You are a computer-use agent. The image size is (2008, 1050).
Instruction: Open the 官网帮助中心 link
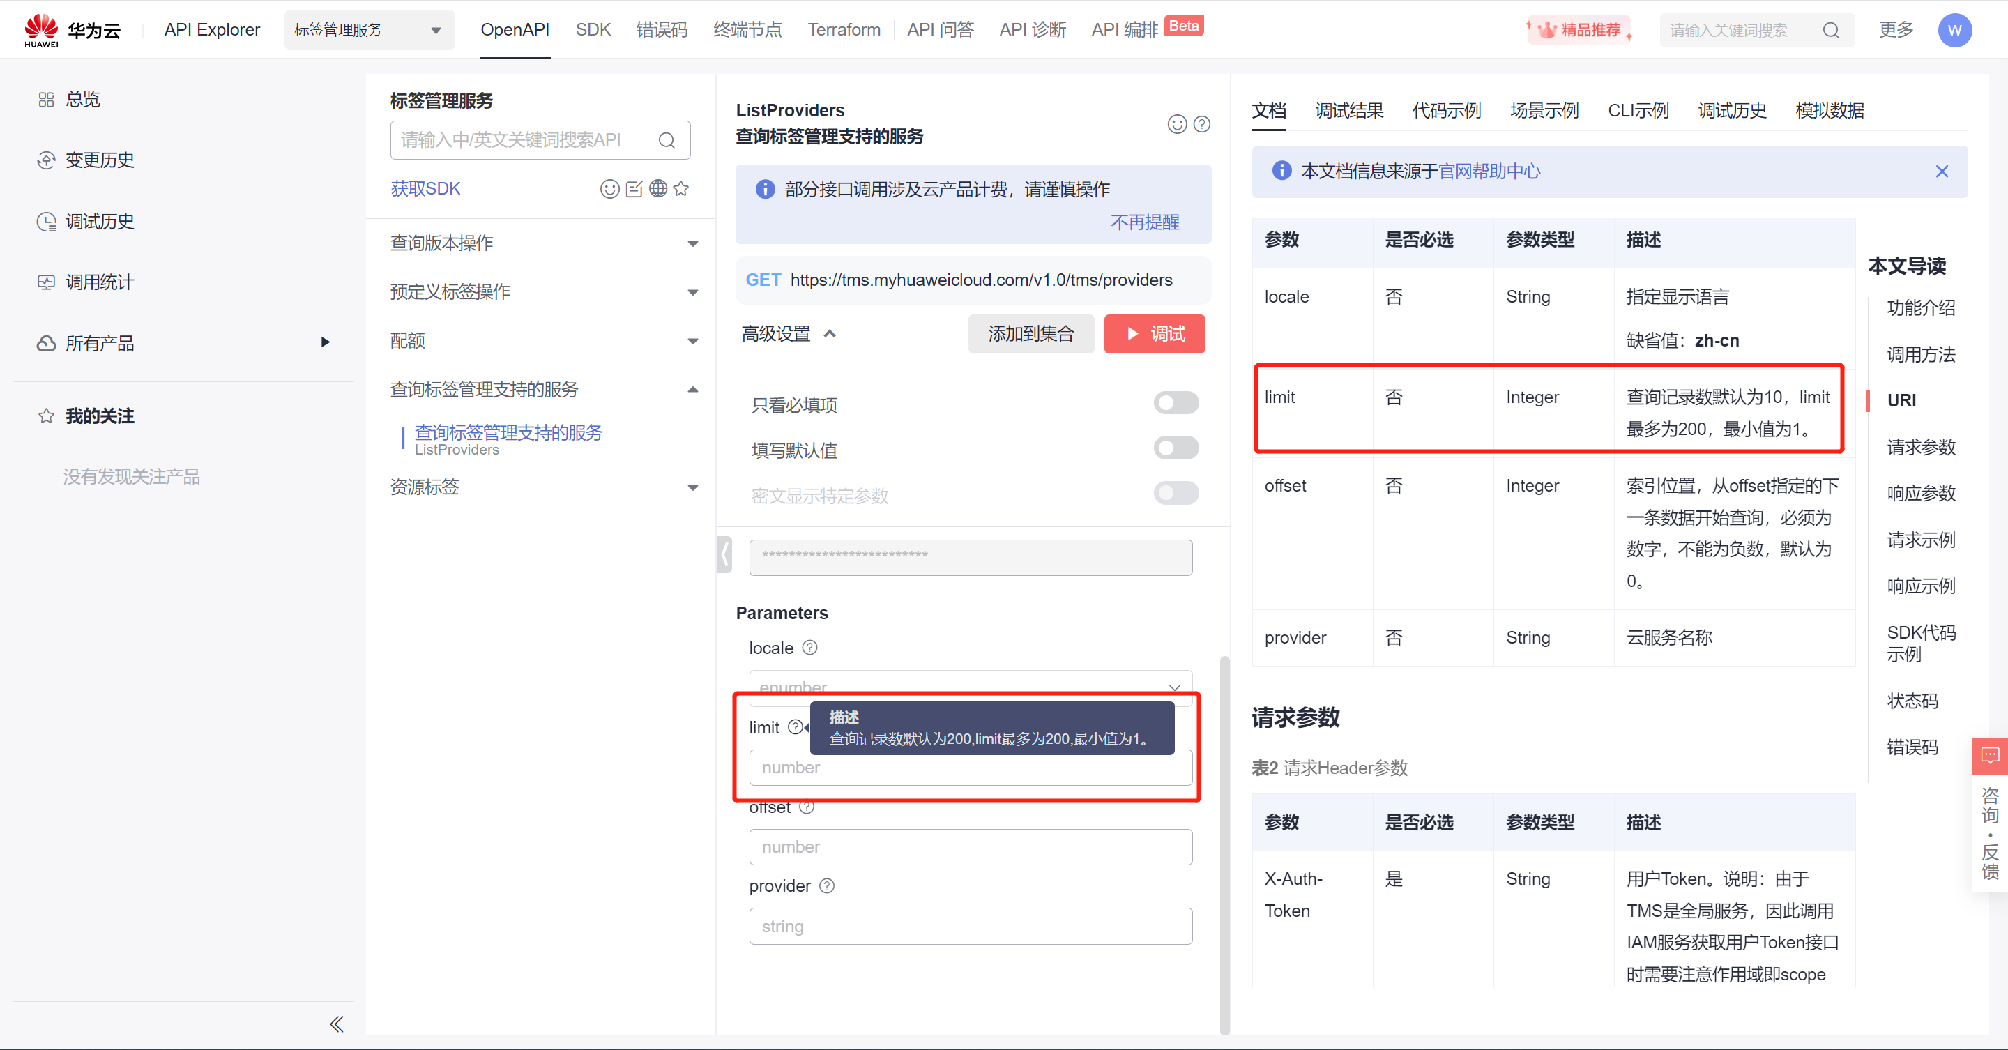1489,172
